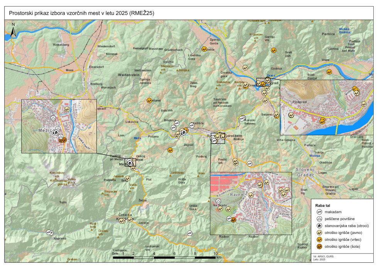Click the orange marker near Ojstrica
The width and height of the screenshot is (378, 267).
(x=273, y=50)
